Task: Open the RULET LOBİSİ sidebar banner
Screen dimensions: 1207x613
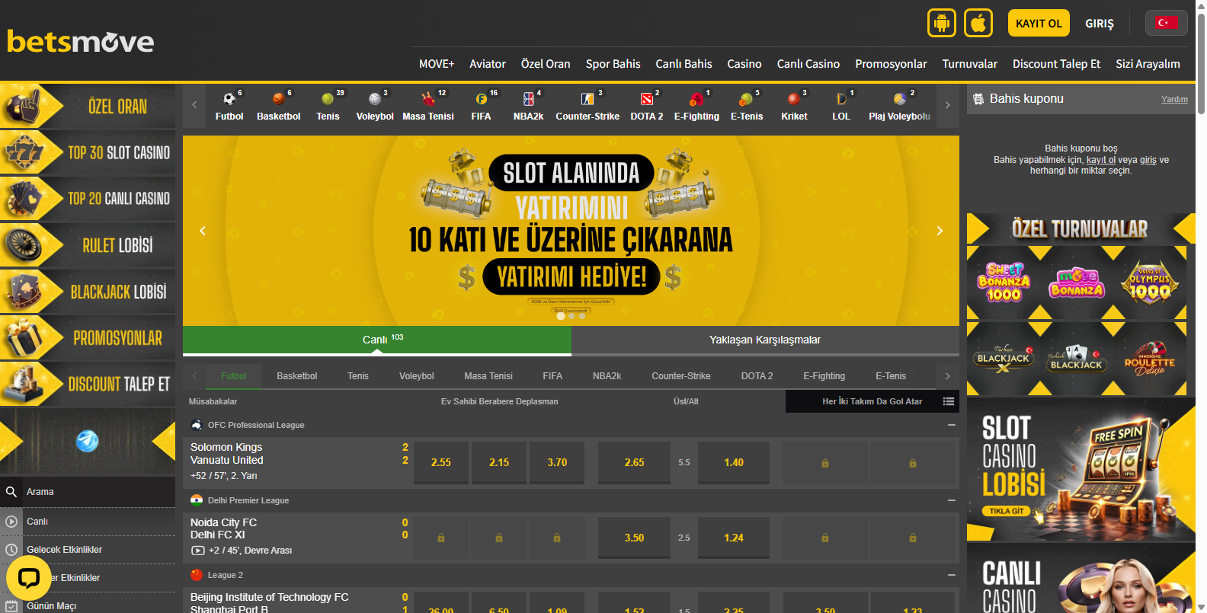Action: tap(88, 244)
